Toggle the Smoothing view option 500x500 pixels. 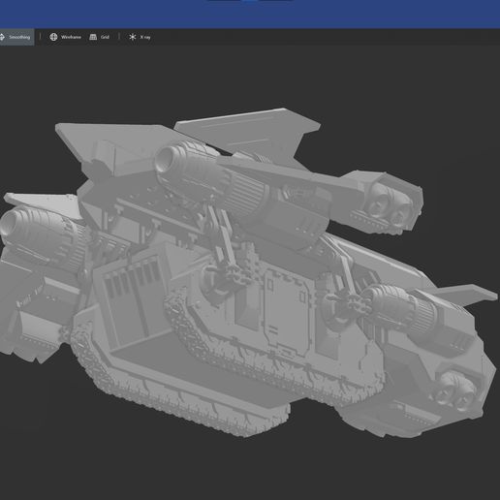click(16, 37)
